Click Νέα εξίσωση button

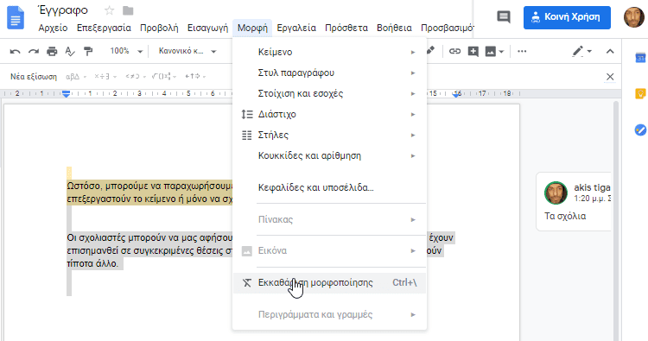coord(34,77)
